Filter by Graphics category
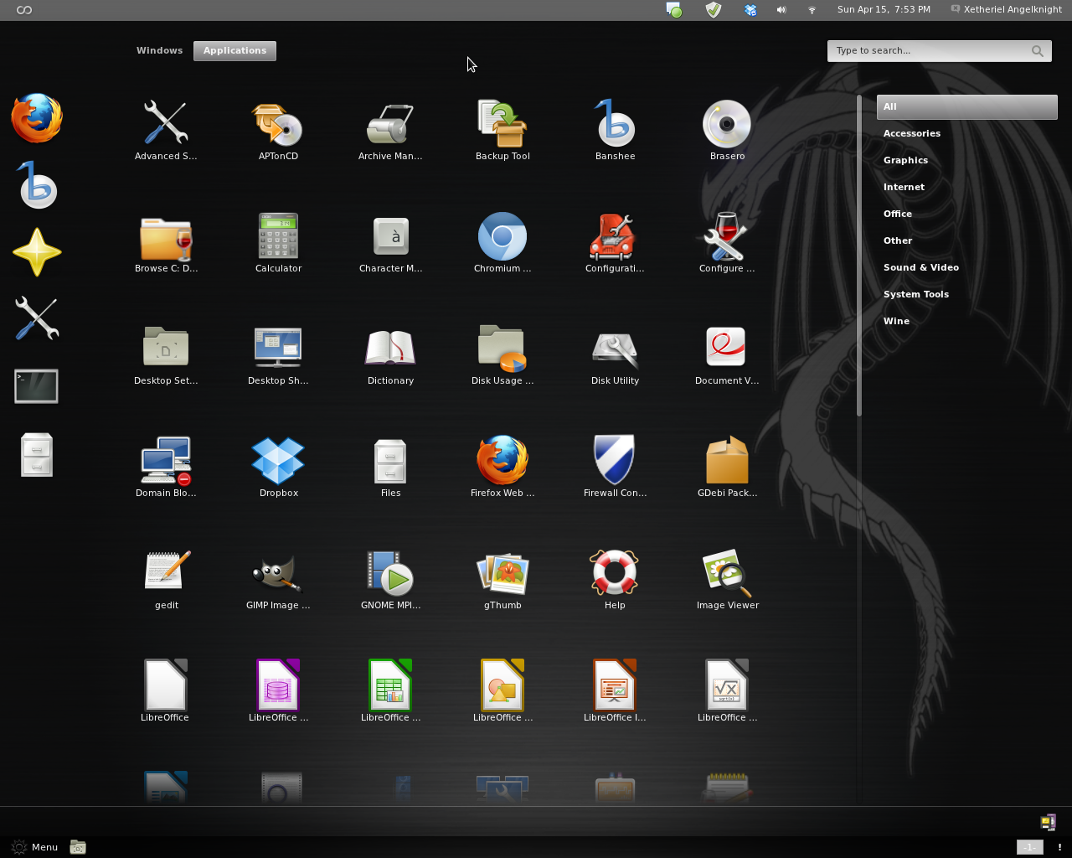The width and height of the screenshot is (1072, 858). click(x=905, y=160)
